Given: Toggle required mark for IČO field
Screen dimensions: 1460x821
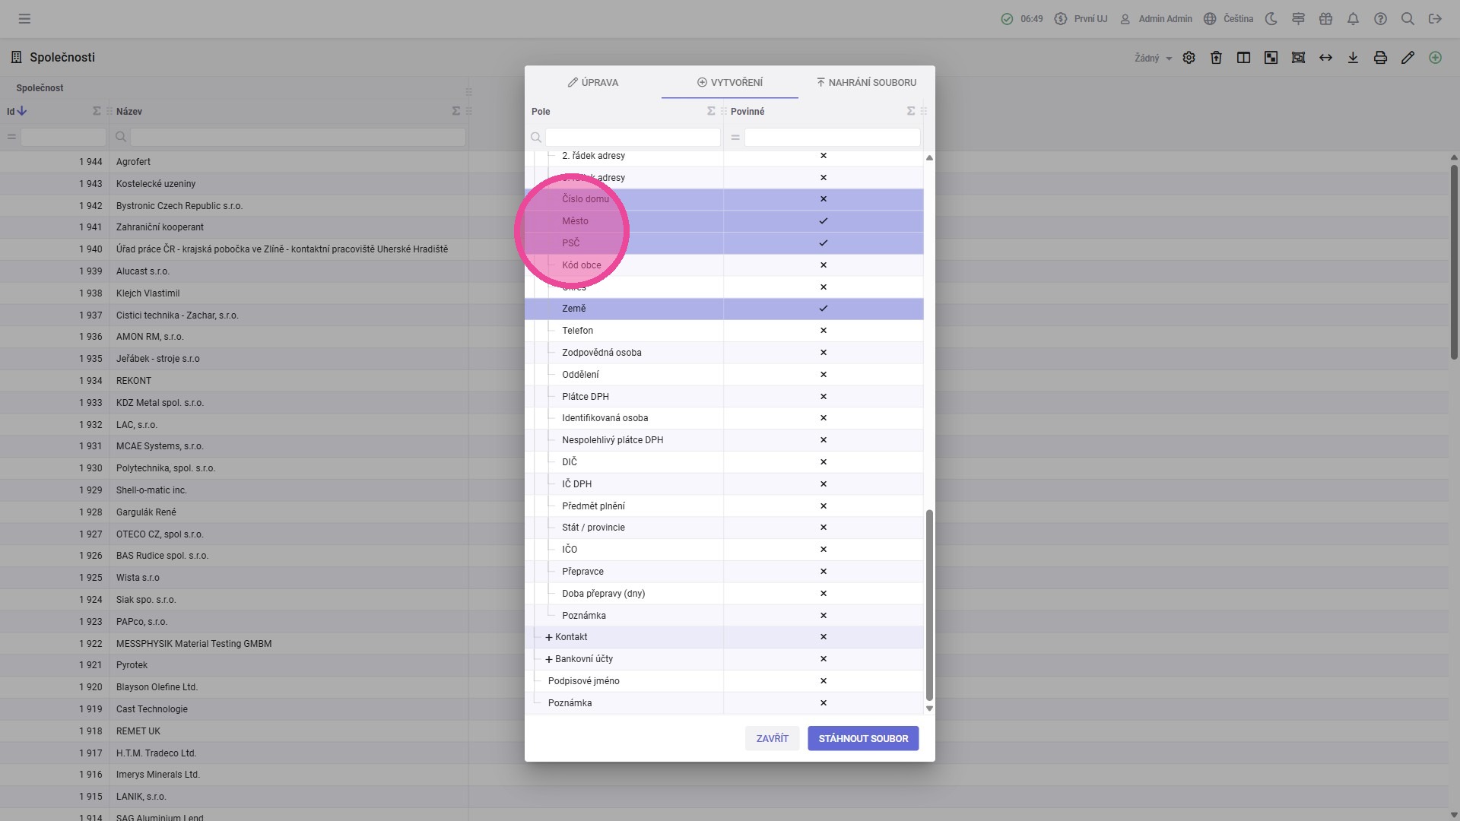Looking at the screenshot, I should point(823,550).
